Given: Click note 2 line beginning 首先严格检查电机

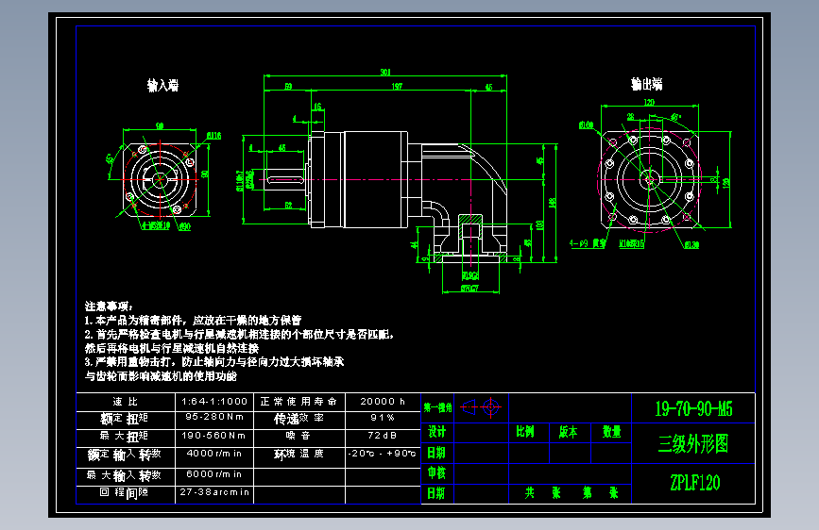Looking at the screenshot, I should pyautogui.click(x=239, y=334).
